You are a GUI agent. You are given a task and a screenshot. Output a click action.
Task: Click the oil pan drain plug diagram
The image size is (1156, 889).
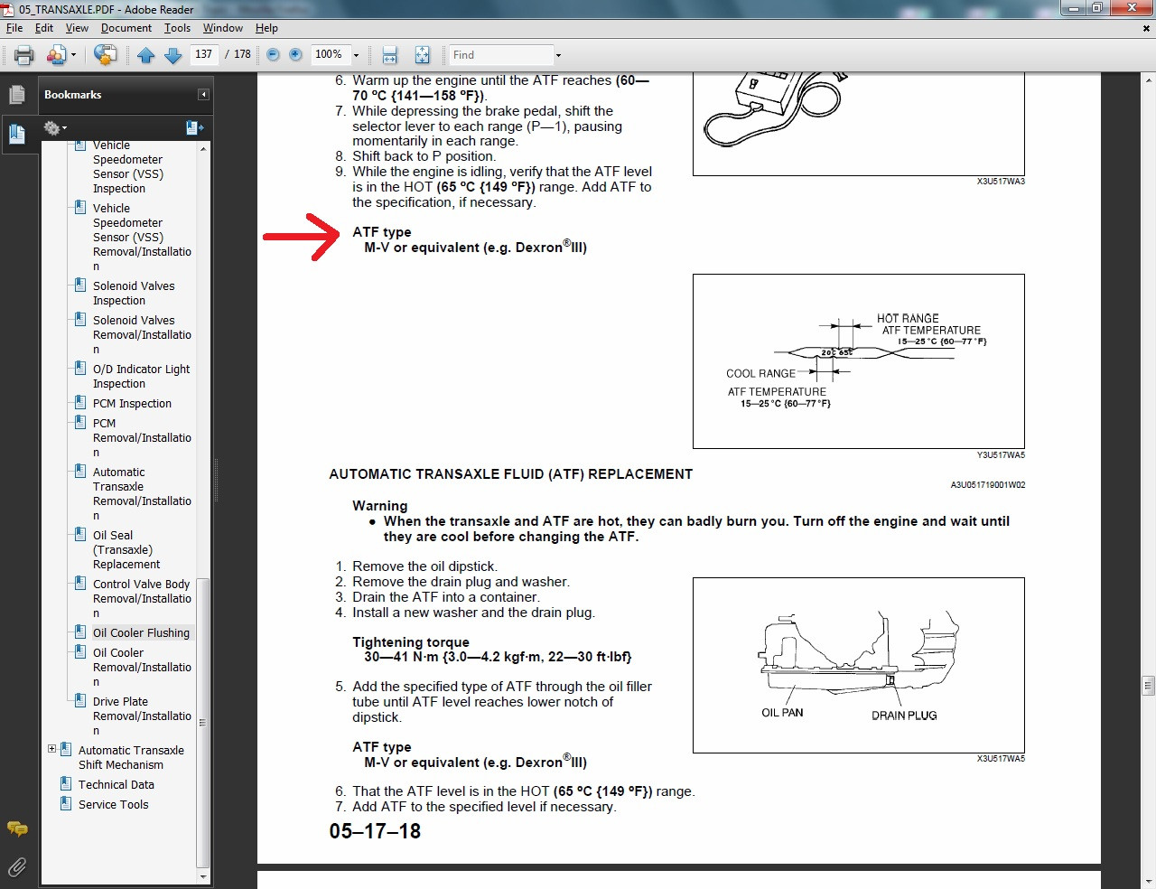coord(859,665)
